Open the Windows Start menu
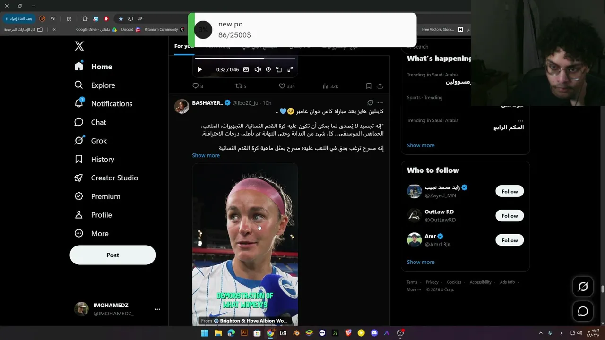 click(205, 333)
